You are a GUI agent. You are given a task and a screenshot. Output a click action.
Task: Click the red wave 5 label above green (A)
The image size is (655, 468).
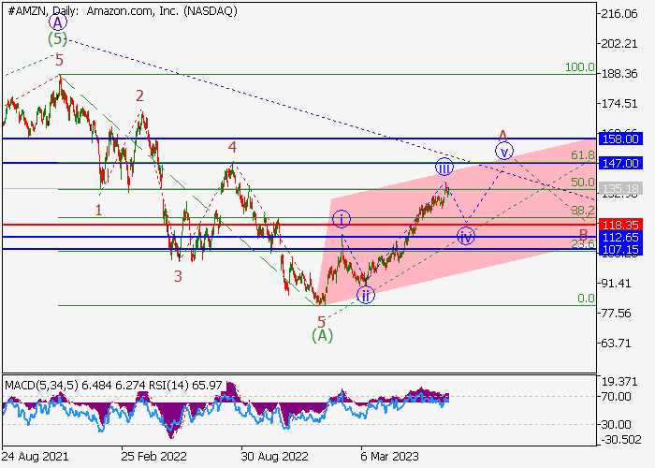click(321, 322)
